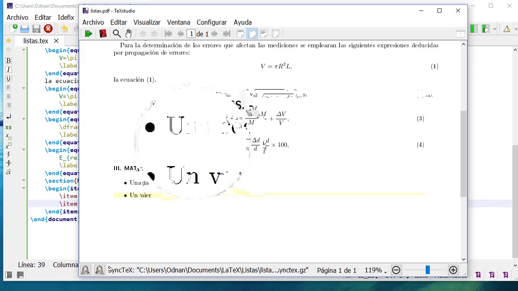The image size is (518, 291).
Task: Switch to listas.tex tab
Action: point(36,41)
